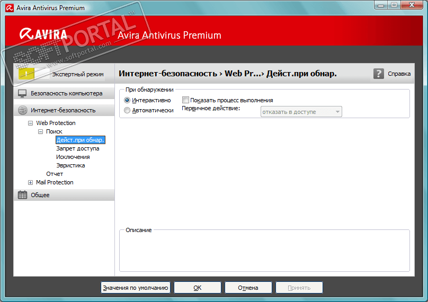Click the breadcrumb heading Интернет-безопасность

pos(168,74)
